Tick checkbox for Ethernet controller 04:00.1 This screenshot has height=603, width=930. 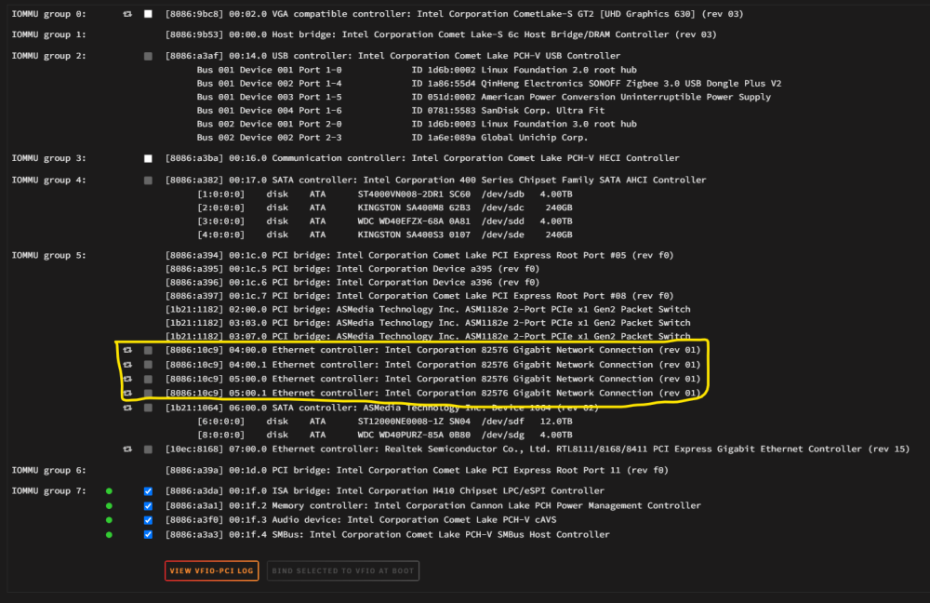[x=148, y=365]
